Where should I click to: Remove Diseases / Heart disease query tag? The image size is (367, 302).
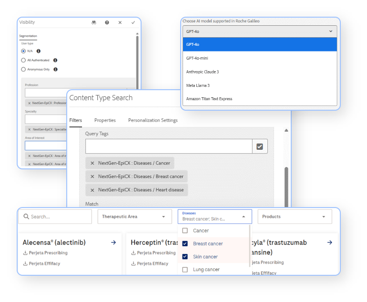(x=92, y=190)
